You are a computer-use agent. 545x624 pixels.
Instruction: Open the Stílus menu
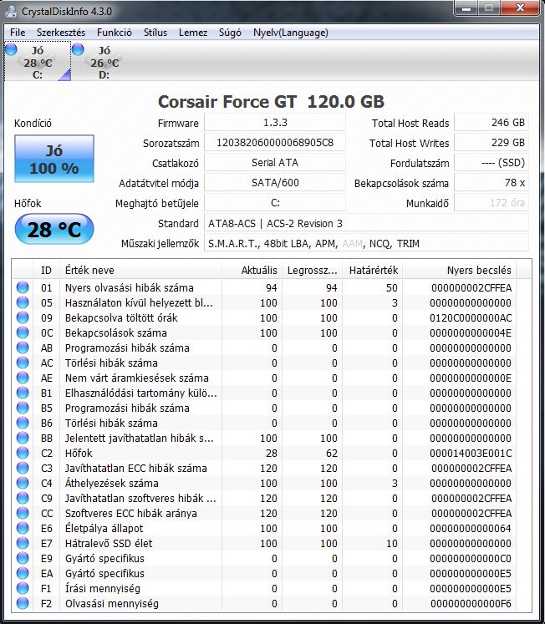point(155,33)
